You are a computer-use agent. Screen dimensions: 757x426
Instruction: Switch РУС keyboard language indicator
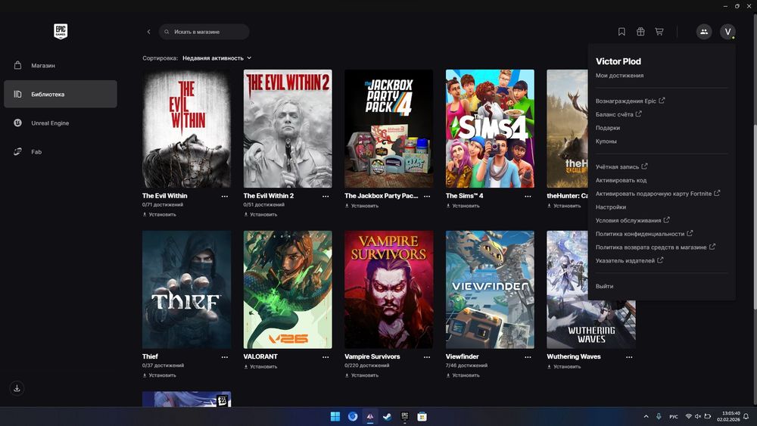(674, 416)
